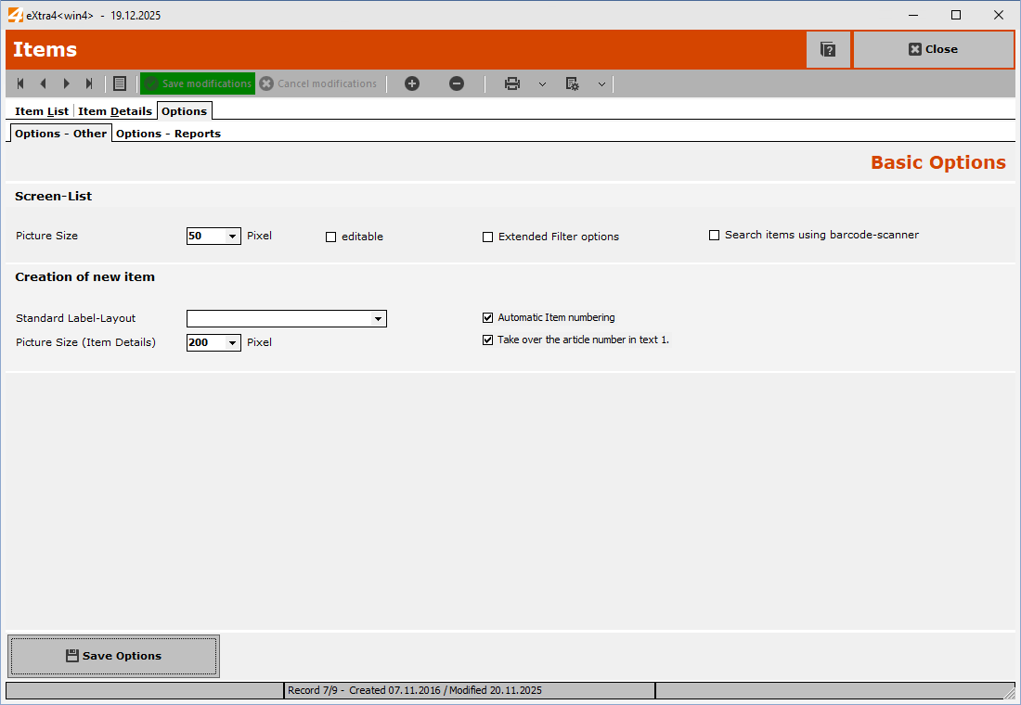Toggle Extended Filter options checkbox

488,237
